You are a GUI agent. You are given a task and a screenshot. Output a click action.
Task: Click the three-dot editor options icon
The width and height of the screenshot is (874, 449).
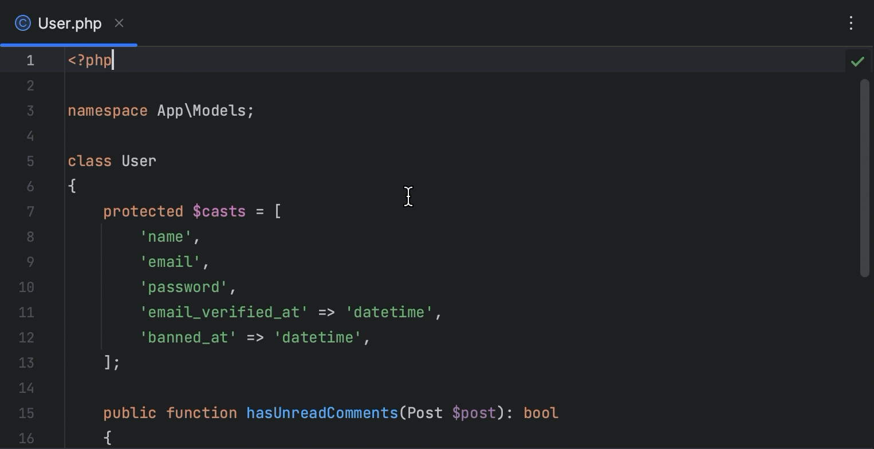(851, 23)
